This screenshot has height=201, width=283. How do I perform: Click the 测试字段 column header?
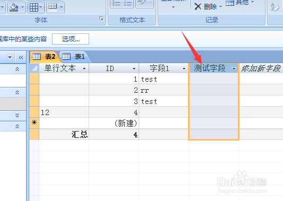pos(213,68)
